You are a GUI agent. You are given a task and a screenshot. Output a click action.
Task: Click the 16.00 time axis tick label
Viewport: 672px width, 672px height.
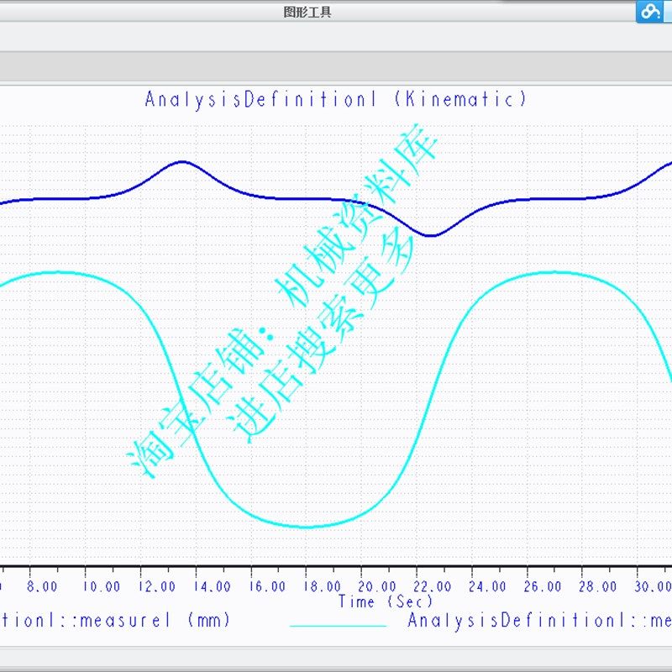267,586
